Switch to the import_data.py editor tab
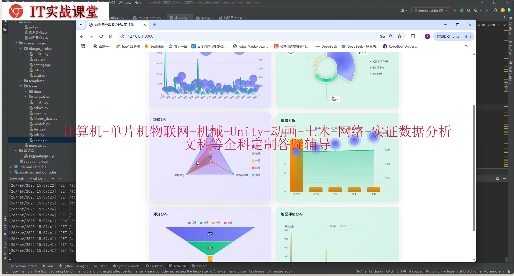 (149, 18)
